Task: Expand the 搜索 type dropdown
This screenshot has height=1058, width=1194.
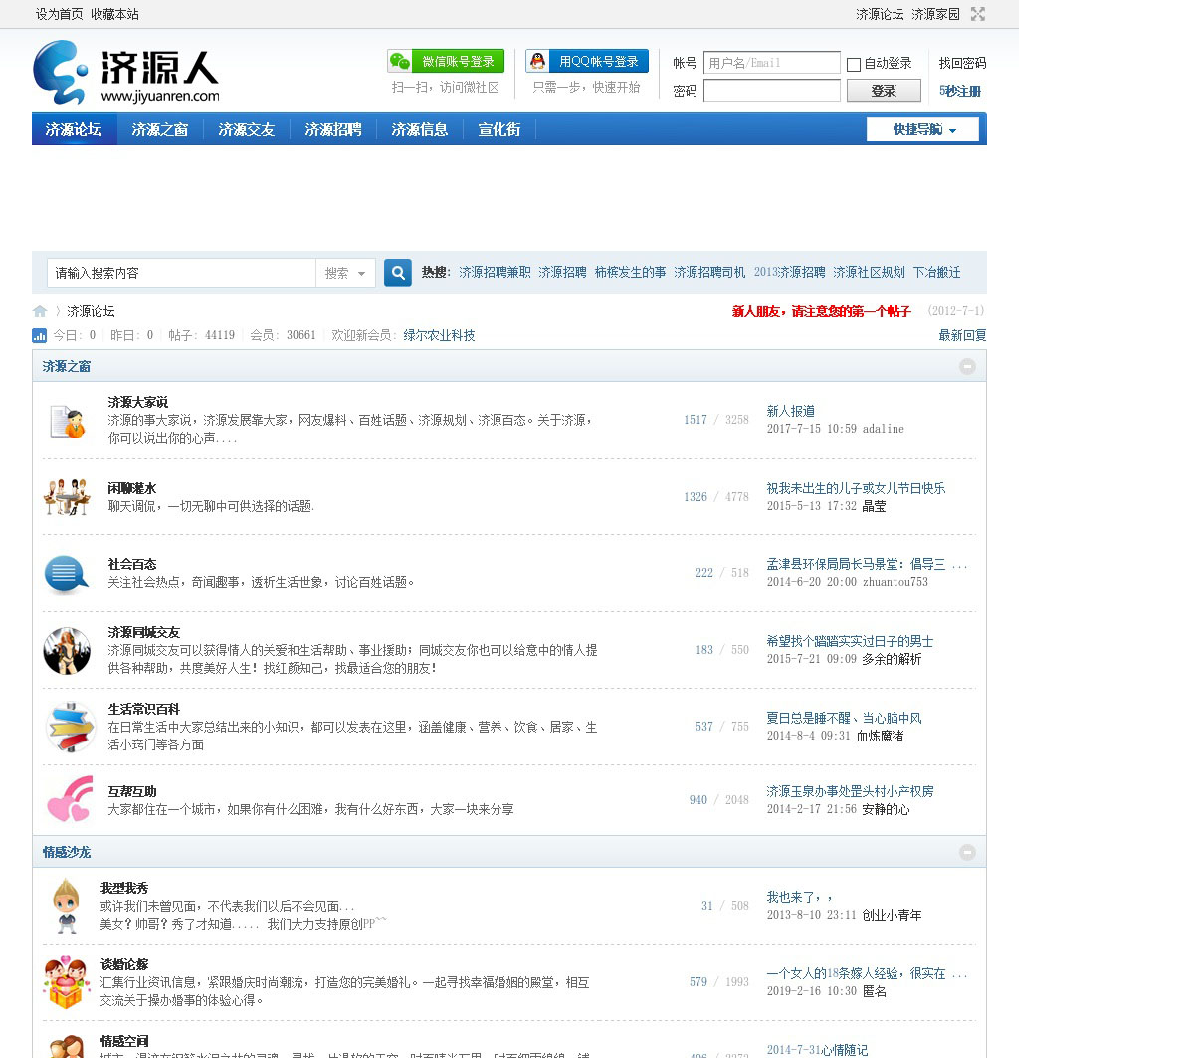Action: click(x=345, y=273)
